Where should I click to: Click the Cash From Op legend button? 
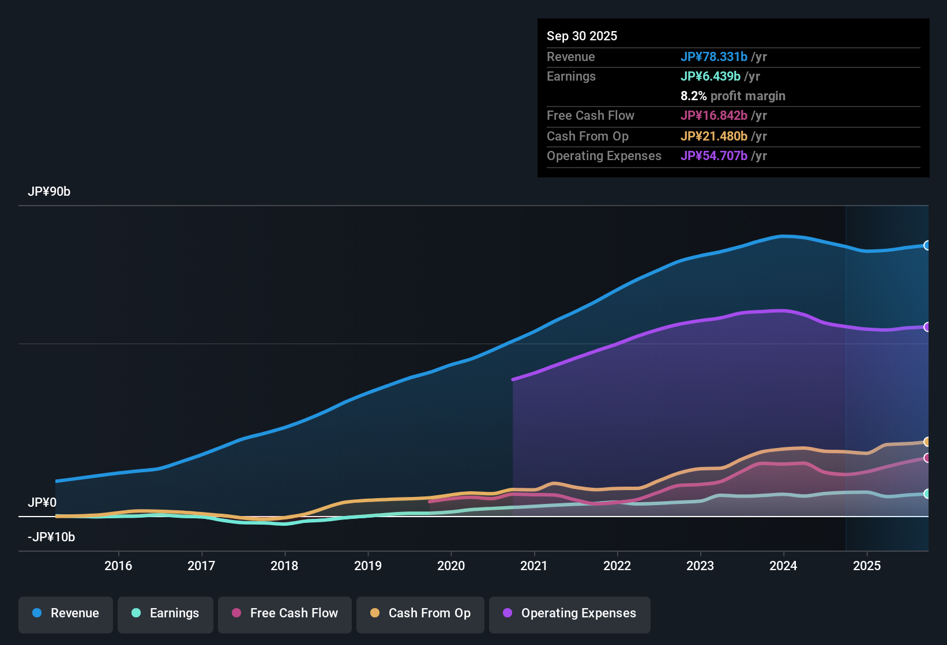(420, 613)
